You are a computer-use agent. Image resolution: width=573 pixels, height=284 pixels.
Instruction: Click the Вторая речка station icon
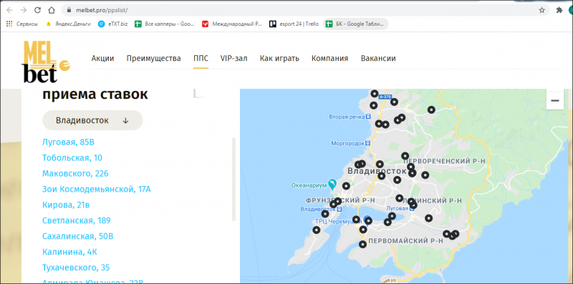(x=368, y=117)
